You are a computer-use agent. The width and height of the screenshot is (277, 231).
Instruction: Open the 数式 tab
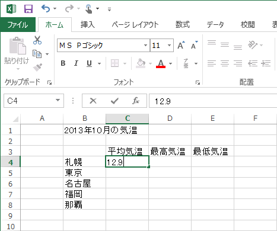pos(183,25)
